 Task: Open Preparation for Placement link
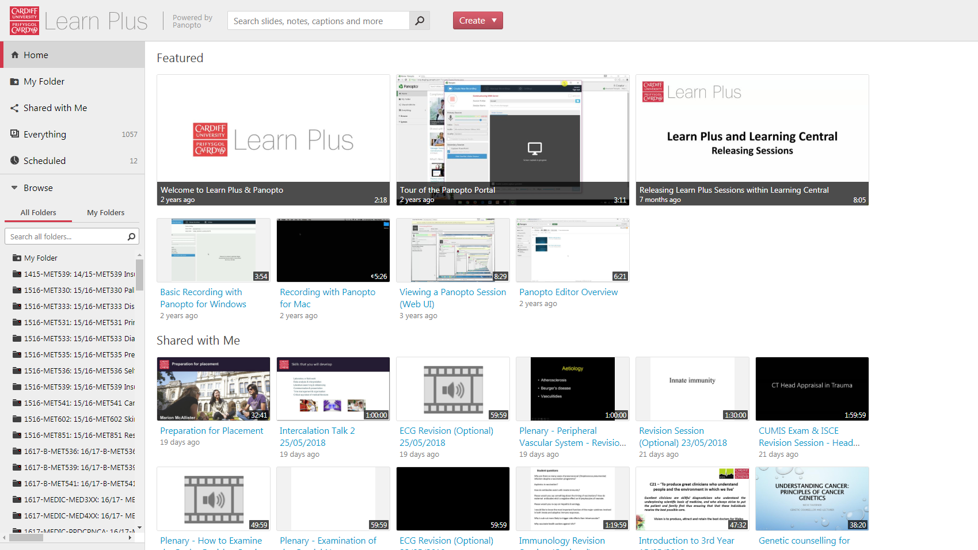212,431
